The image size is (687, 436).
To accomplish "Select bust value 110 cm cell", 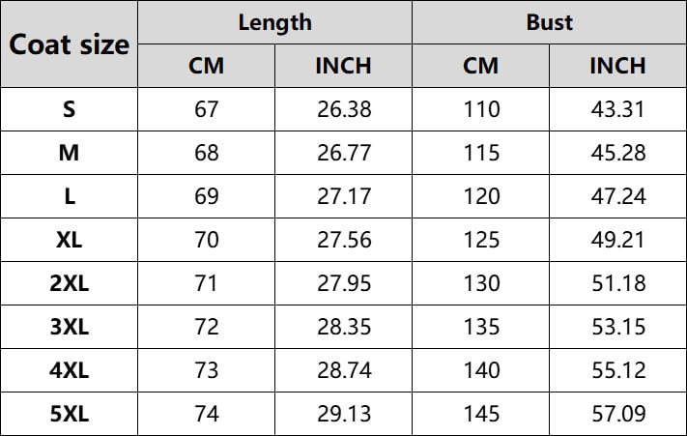I will pos(480,109).
